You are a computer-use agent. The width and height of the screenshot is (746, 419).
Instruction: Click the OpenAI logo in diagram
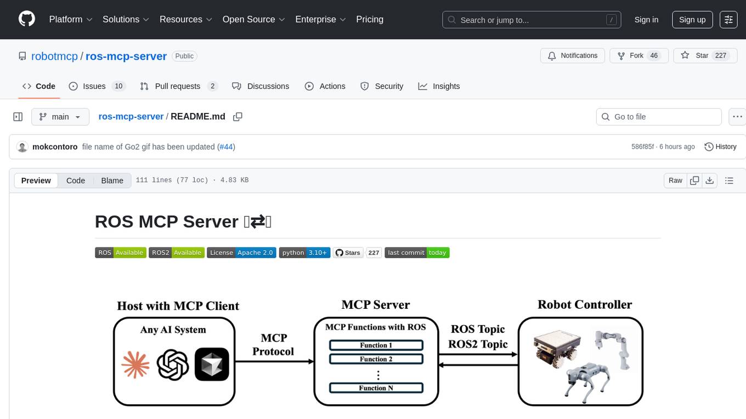click(x=173, y=365)
